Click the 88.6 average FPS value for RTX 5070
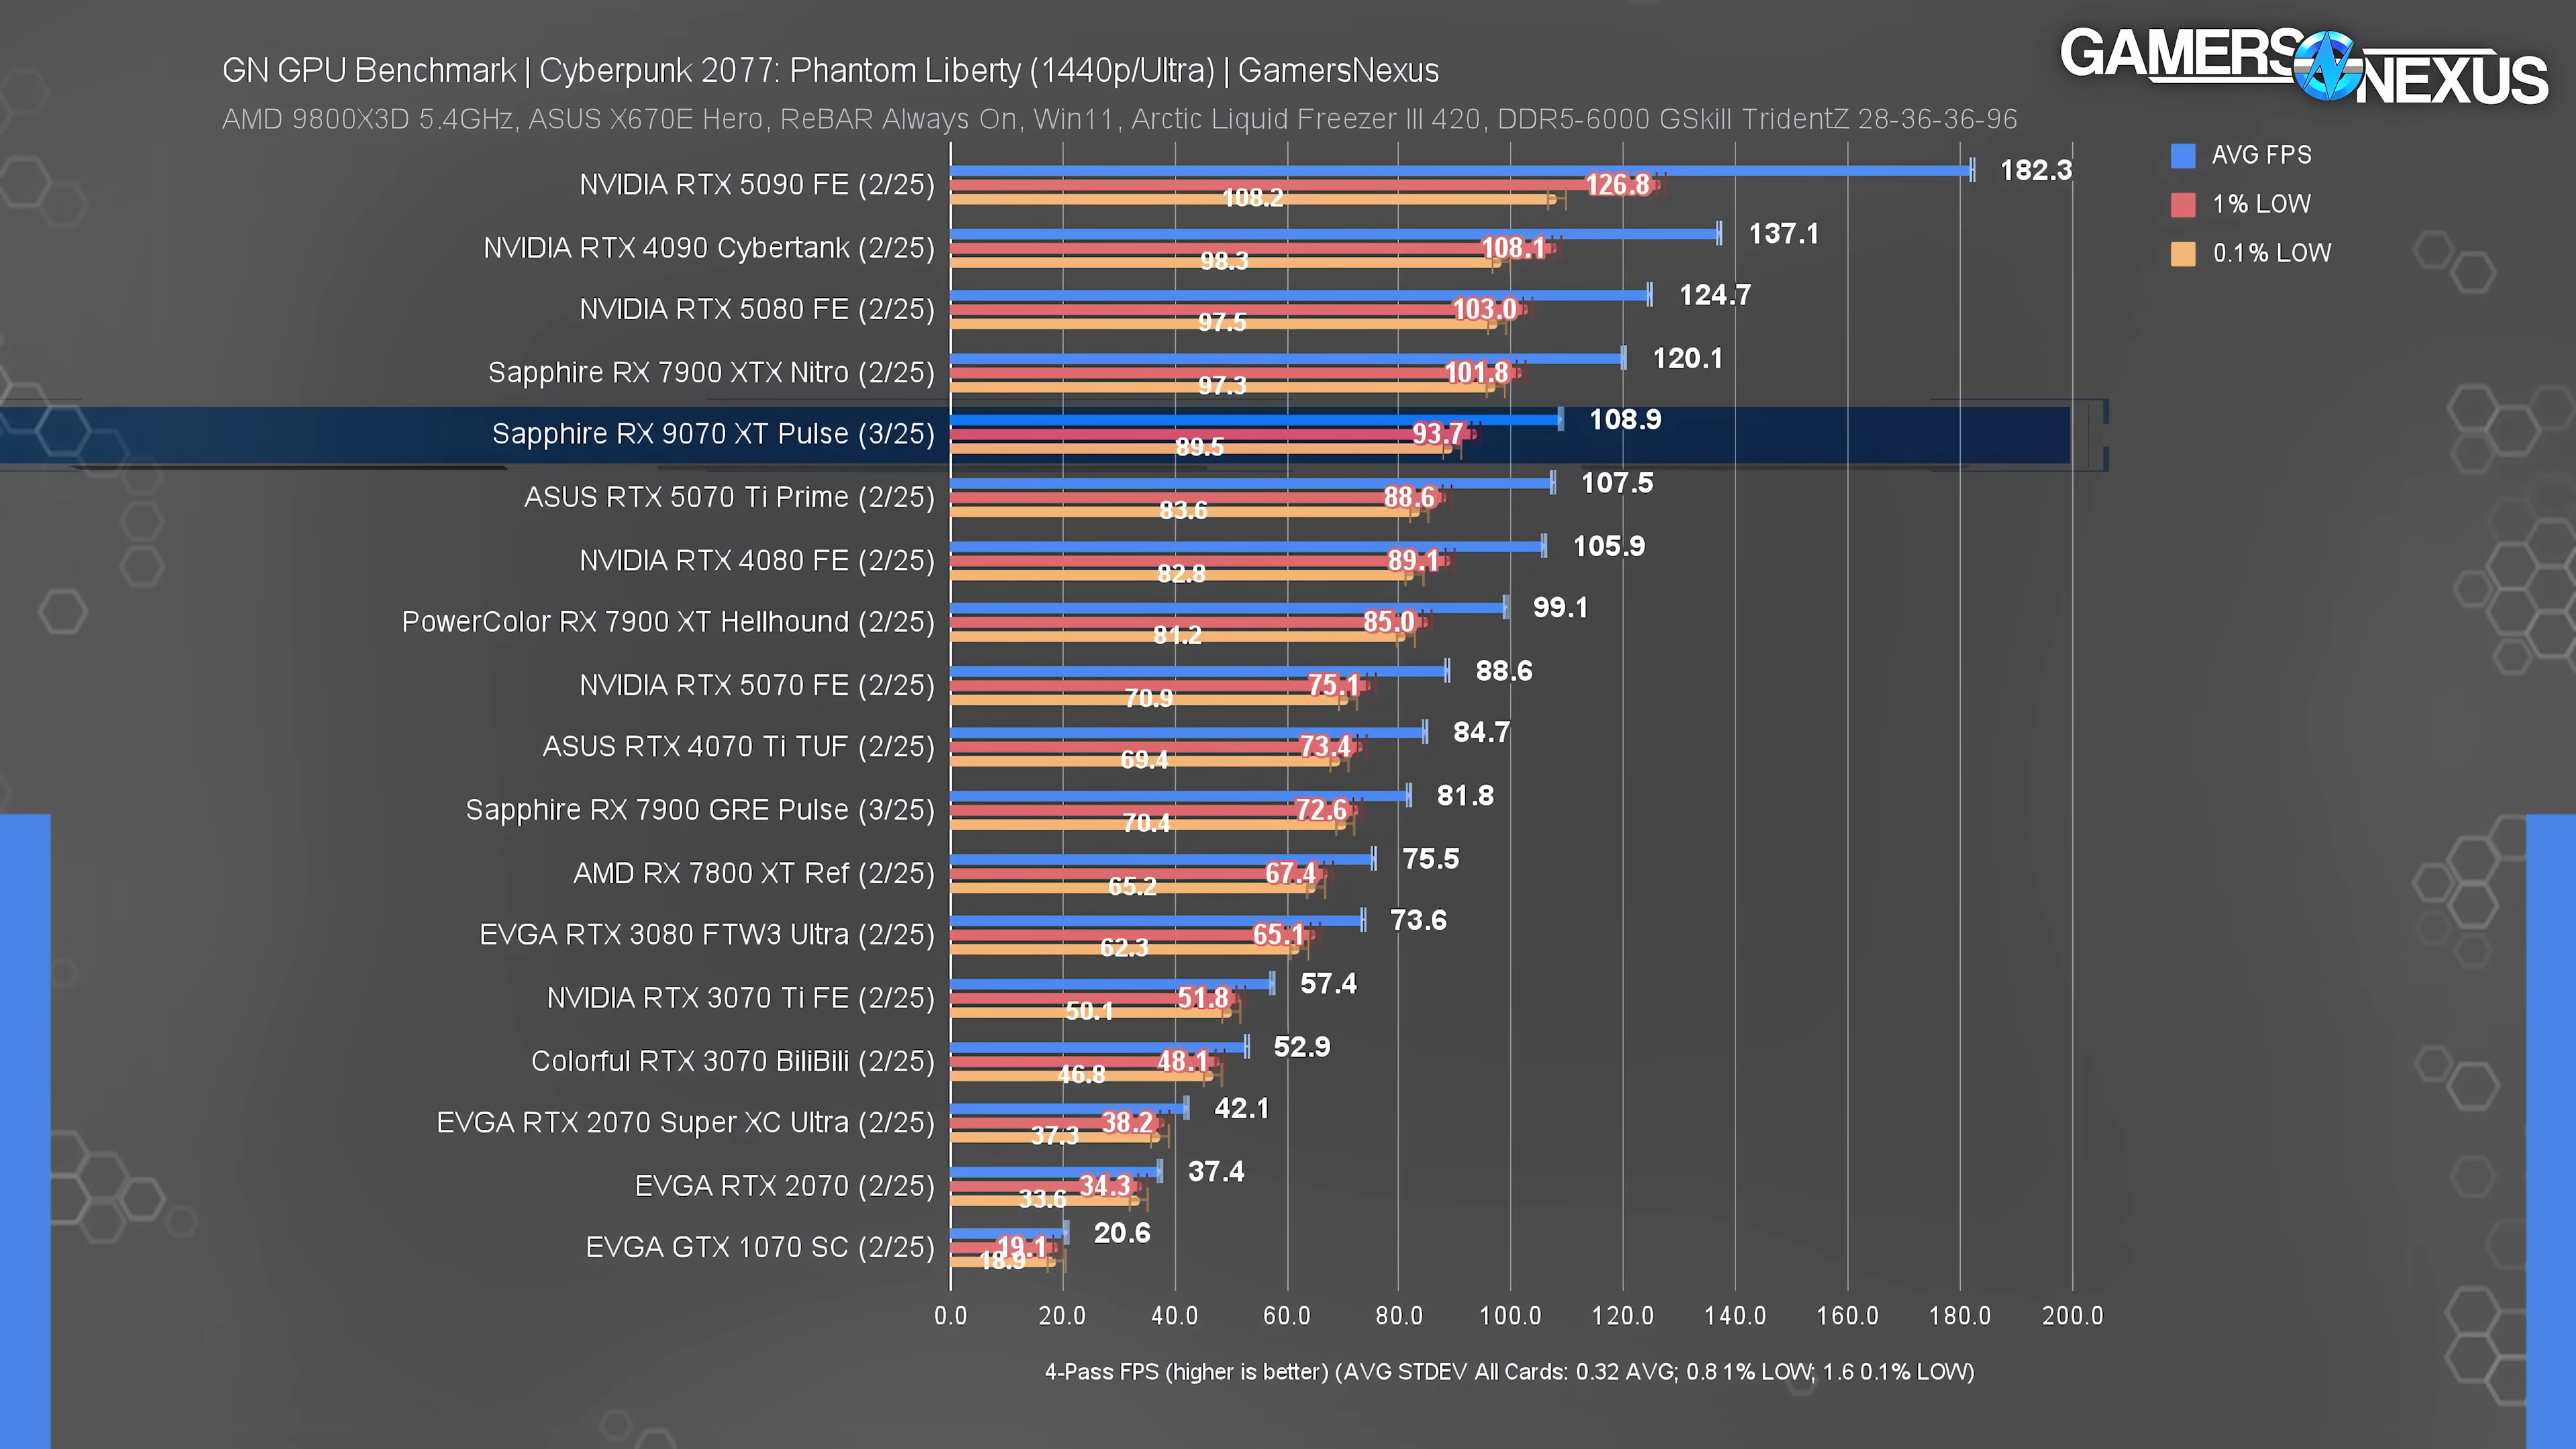The image size is (2576, 1449). coord(1504,672)
